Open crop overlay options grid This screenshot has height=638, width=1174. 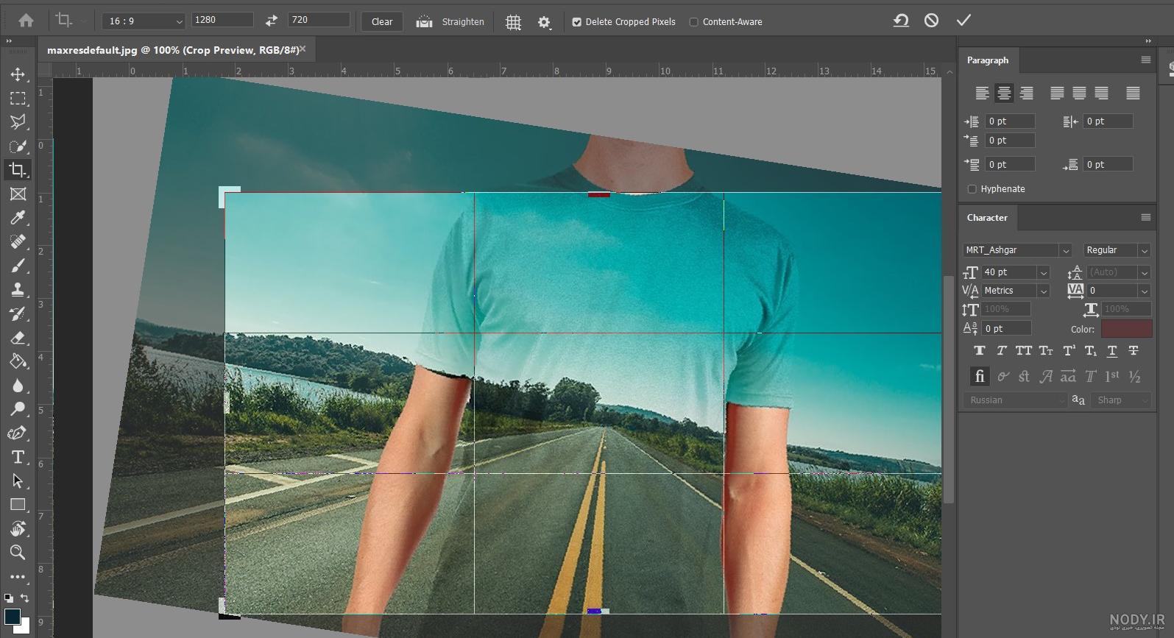coord(514,22)
